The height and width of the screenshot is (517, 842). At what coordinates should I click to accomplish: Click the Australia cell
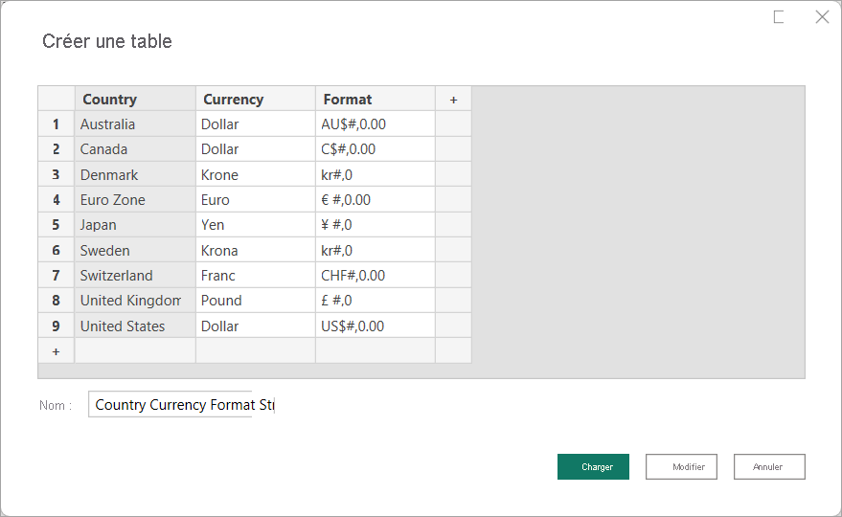pos(135,124)
